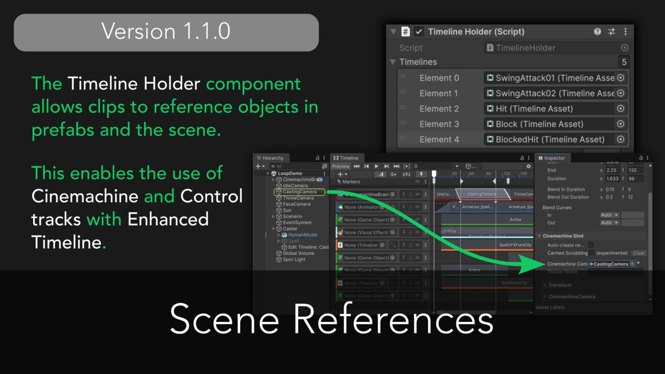Open Blend Curves Out Auto dropdown
Image resolution: width=665 pixels, height=374 pixels.
(x=610, y=223)
